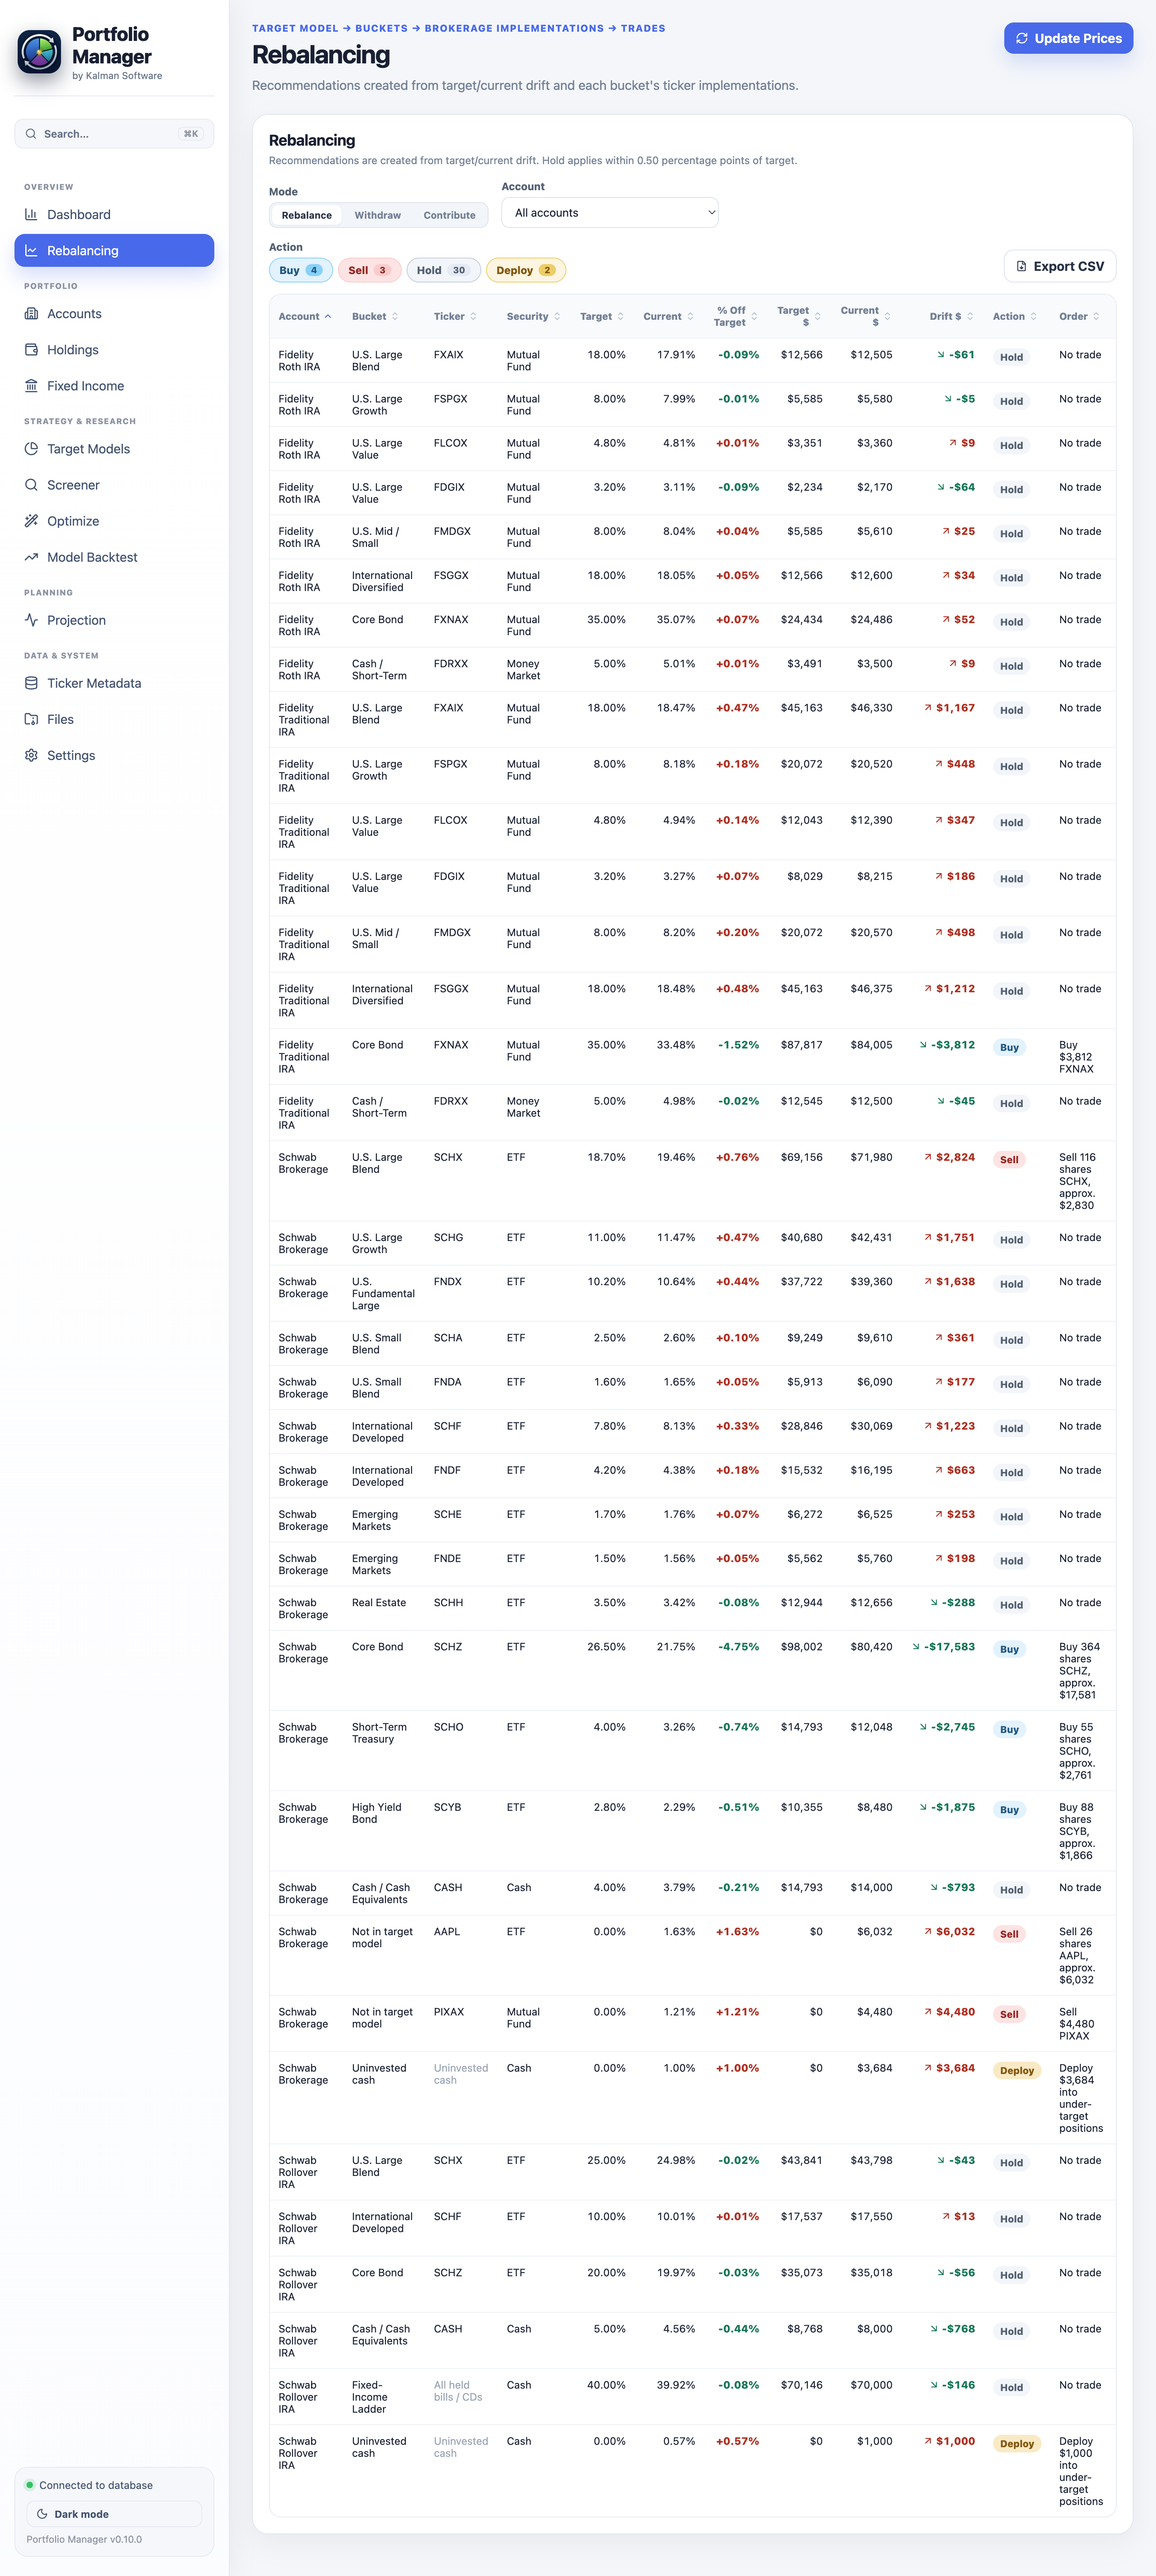Click the Sell badge in the AAPL row
1156x2576 pixels.
pyautogui.click(x=1009, y=1934)
